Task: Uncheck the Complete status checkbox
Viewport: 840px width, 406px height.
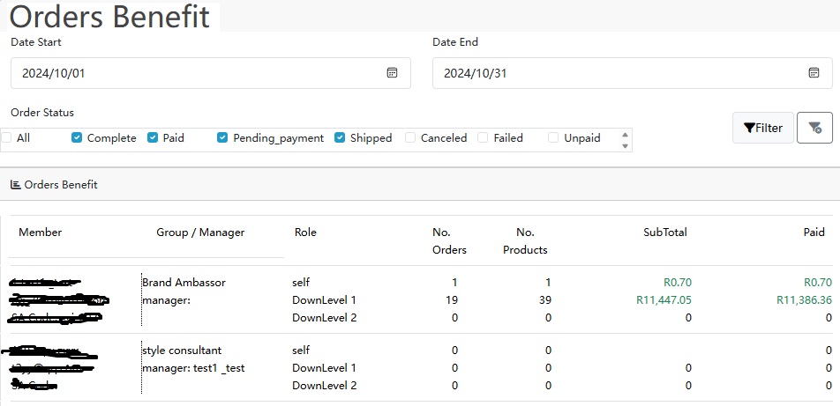Action: coord(77,138)
